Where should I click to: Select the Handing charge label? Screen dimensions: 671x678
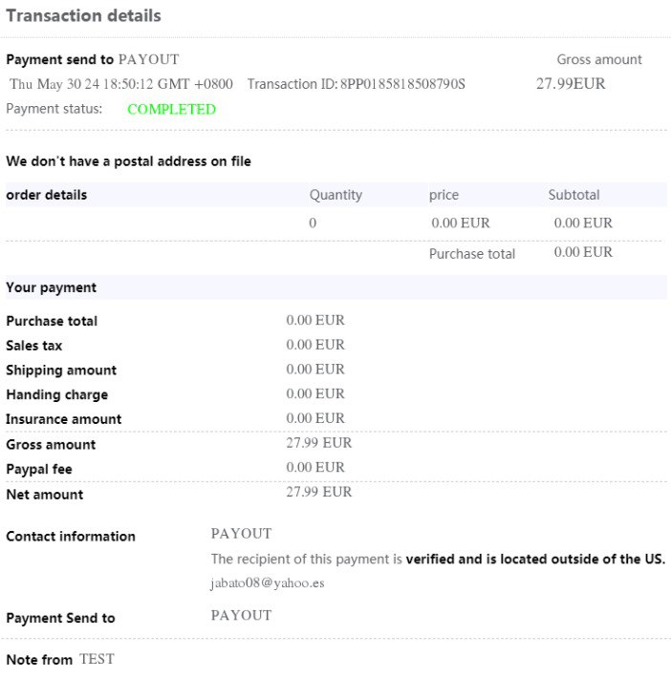(56, 395)
